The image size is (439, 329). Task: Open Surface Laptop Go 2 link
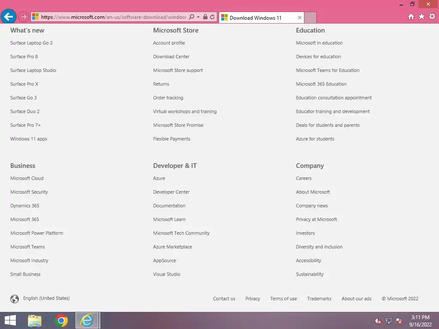coord(31,43)
